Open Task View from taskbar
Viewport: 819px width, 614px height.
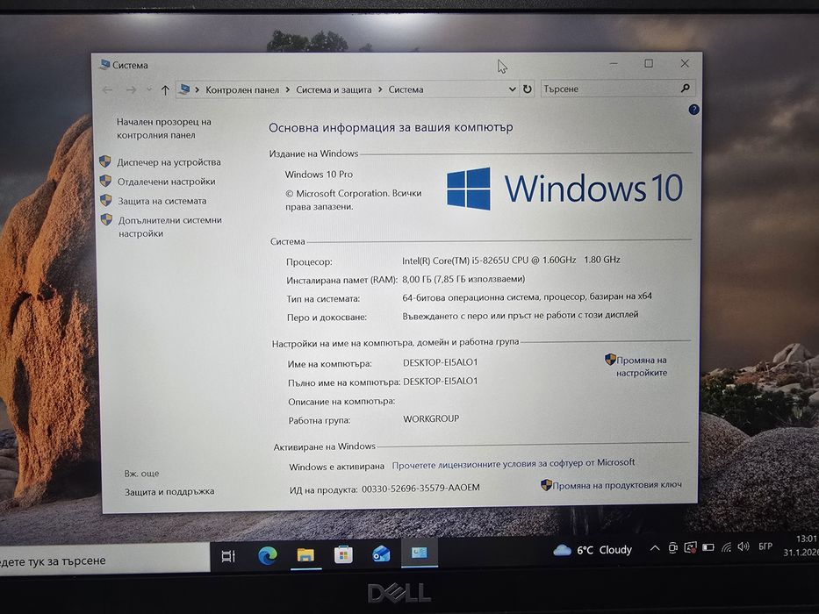(x=228, y=556)
